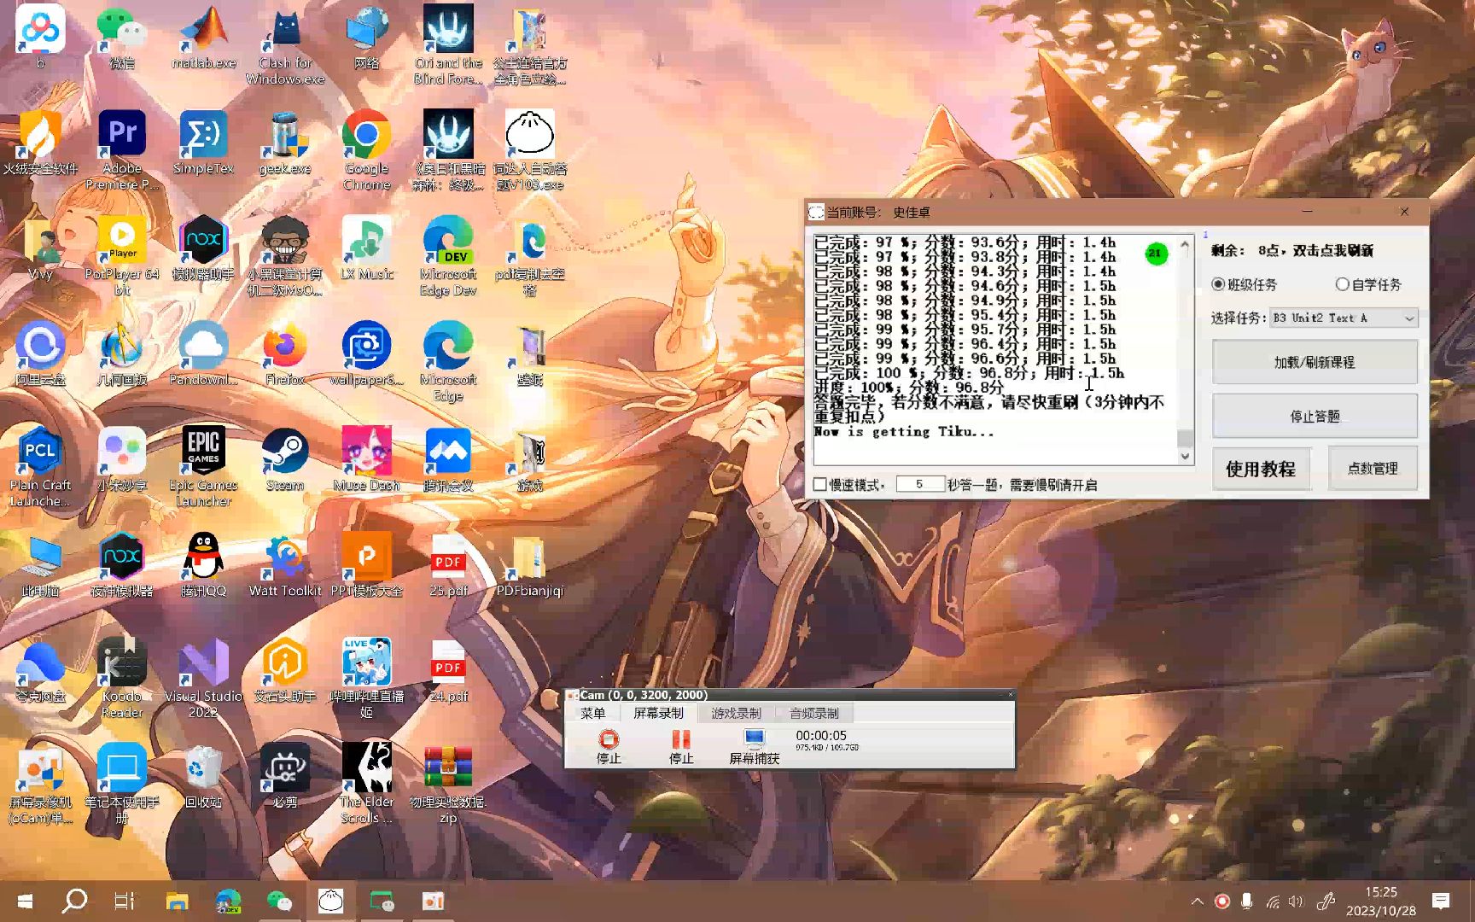
Task: Open Koodo Reader desktop icon
Action: 122,678
